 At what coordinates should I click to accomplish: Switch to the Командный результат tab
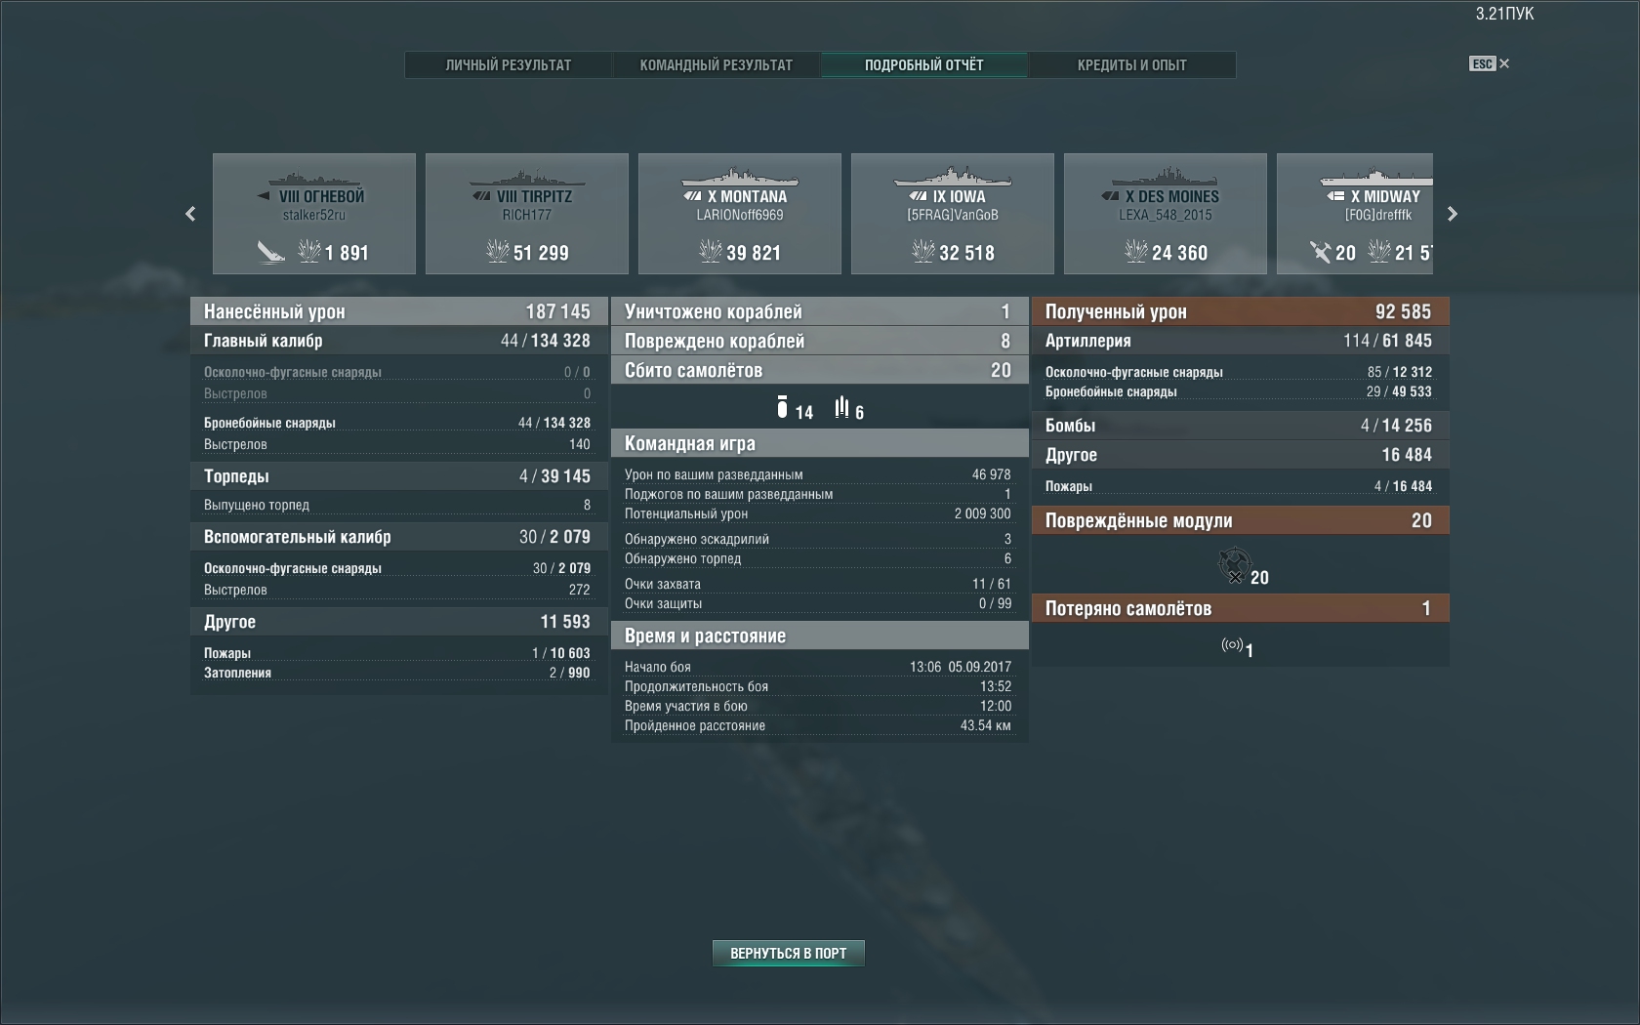(717, 65)
